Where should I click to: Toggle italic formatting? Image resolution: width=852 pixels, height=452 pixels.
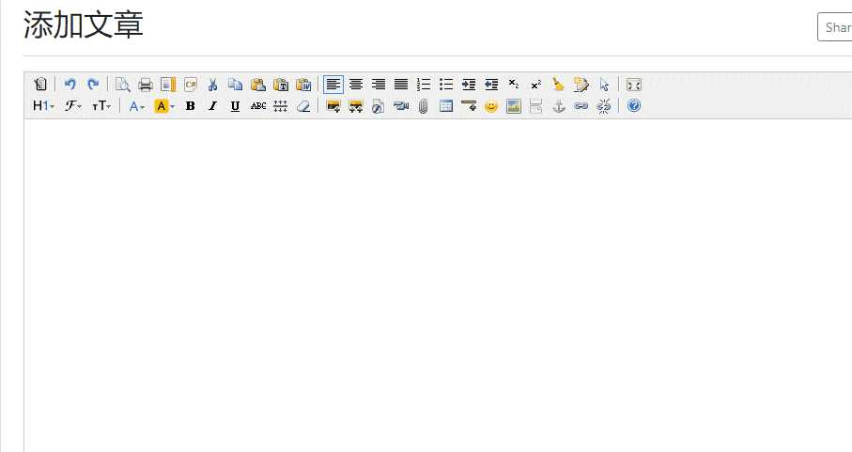[212, 106]
